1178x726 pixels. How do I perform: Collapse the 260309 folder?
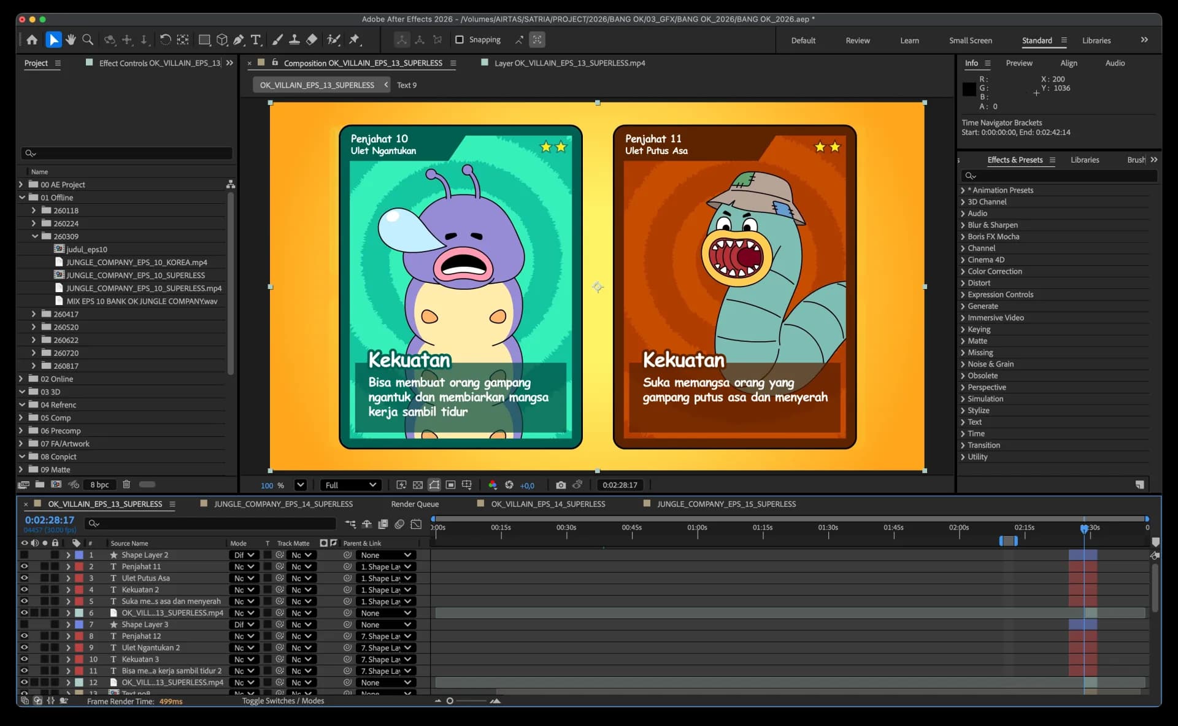coord(35,236)
